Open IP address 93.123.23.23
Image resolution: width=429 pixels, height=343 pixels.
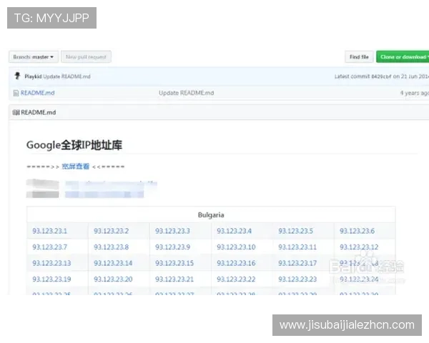[297, 279]
